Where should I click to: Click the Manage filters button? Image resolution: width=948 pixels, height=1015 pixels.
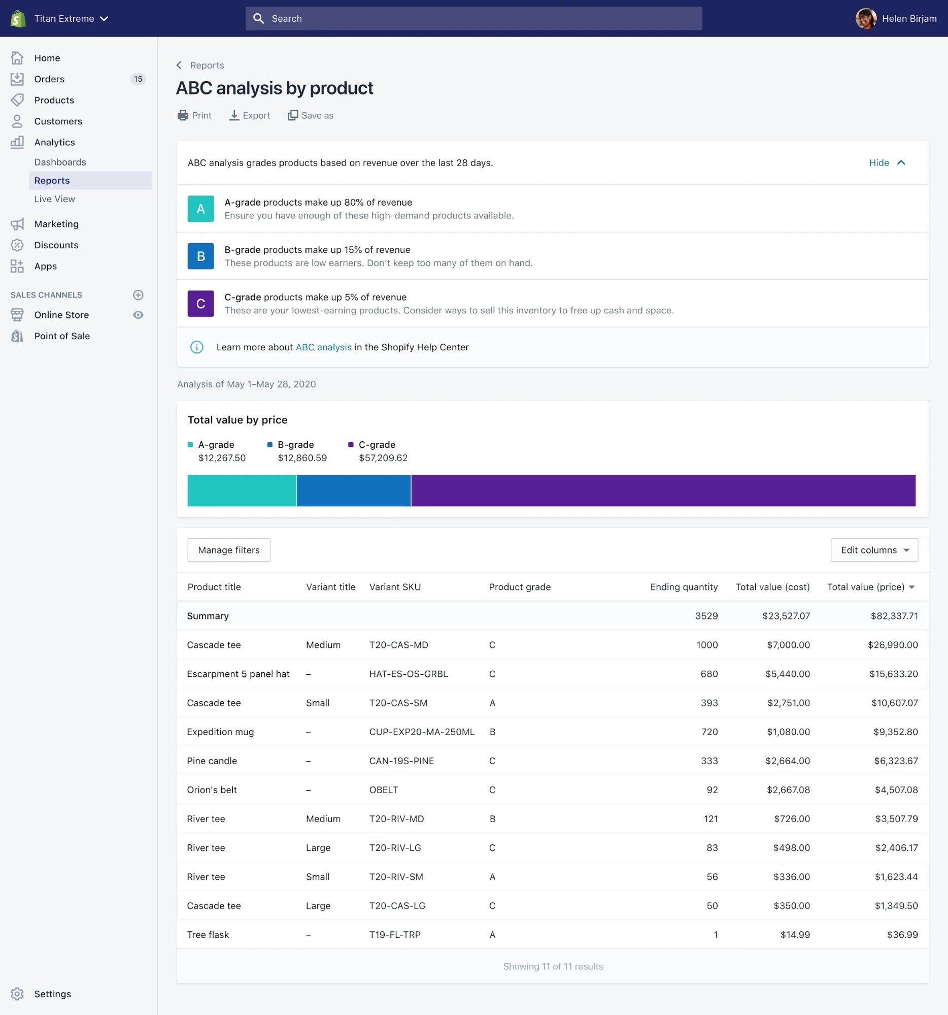coord(228,550)
